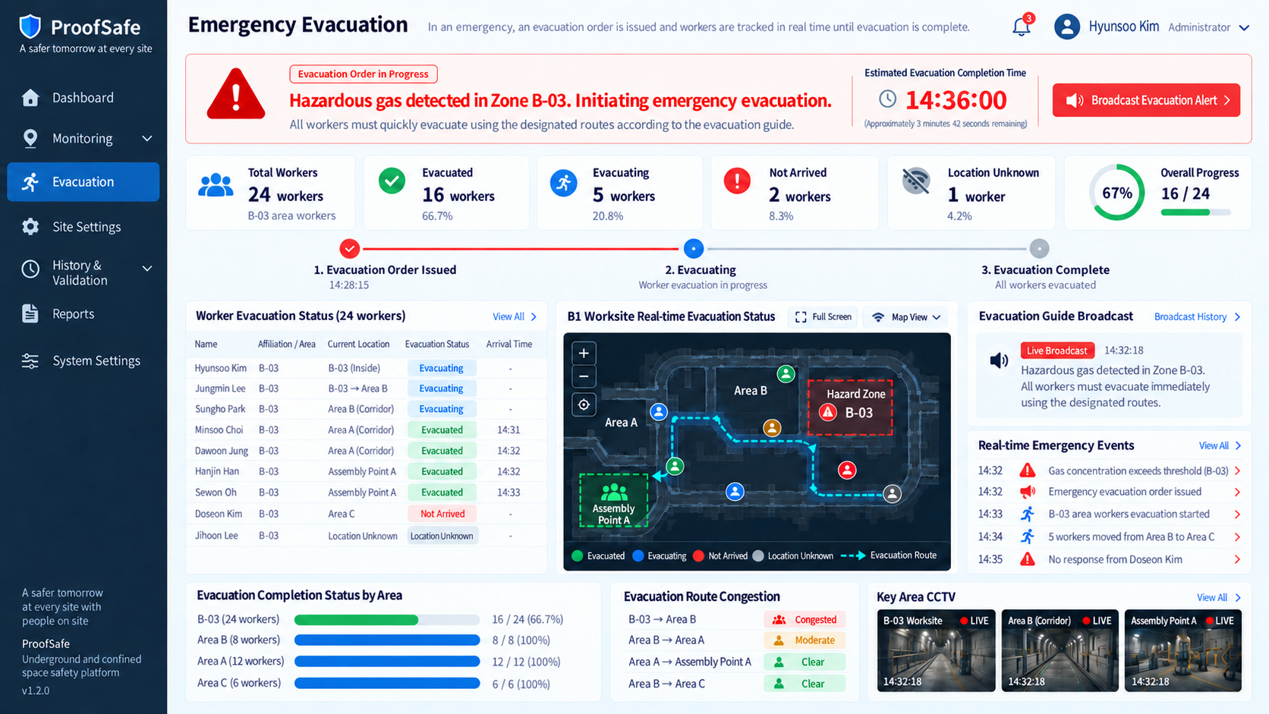Click the Evacuation Order Issued step marker
The height and width of the screenshot is (714, 1269).
[x=349, y=248]
